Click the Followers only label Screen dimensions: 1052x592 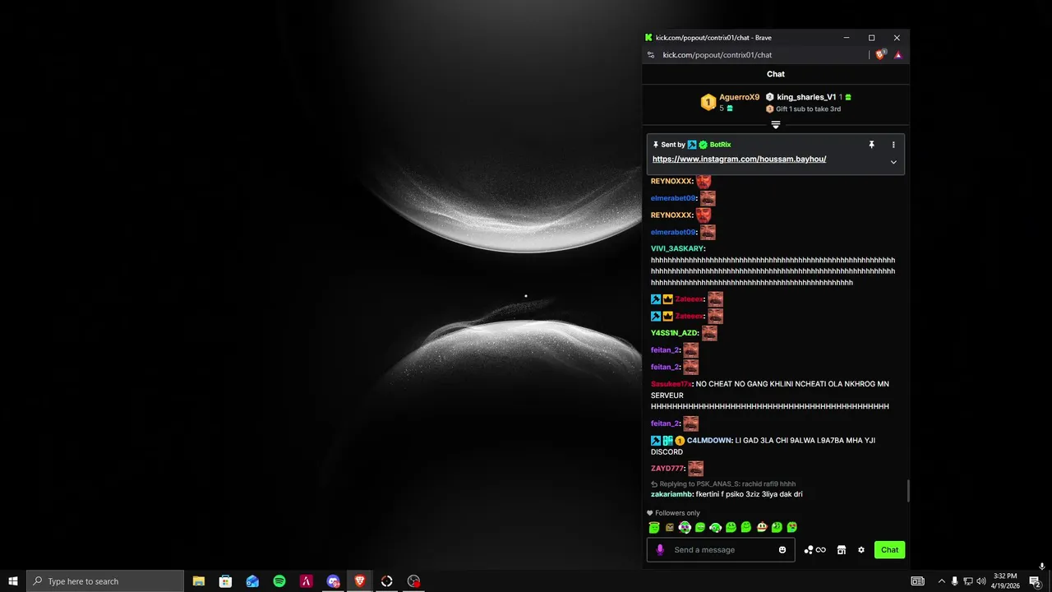click(x=677, y=513)
